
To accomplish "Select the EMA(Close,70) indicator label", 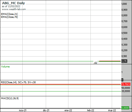I will tap(10, 17).
